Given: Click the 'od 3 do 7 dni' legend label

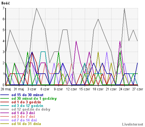Looking at the screenshot, I should [x=23, y=116].
